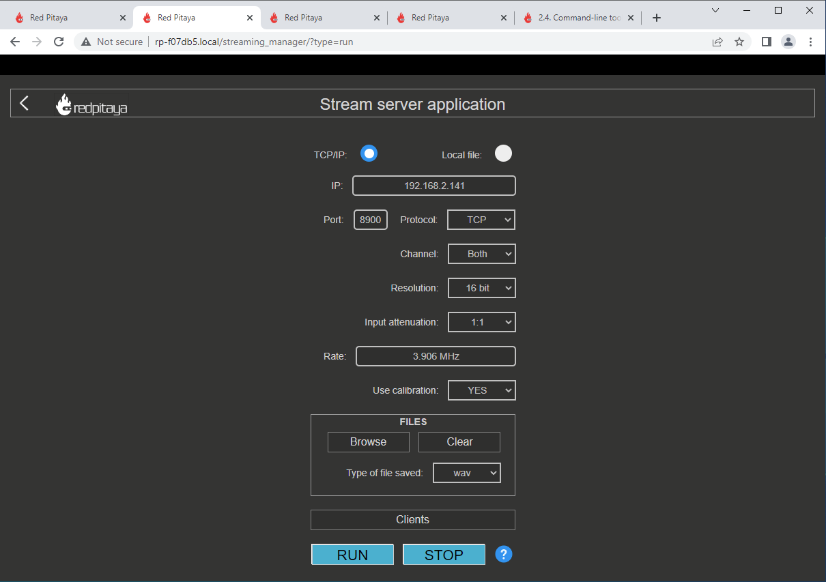Open the Channel dropdown showing Both
Image resolution: width=826 pixels, height=582 pixels.
[482, 254]
